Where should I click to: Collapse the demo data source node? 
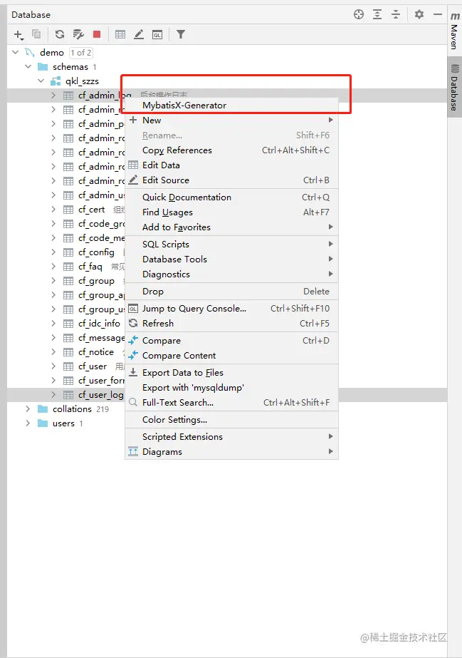click(x=16, y=53)
